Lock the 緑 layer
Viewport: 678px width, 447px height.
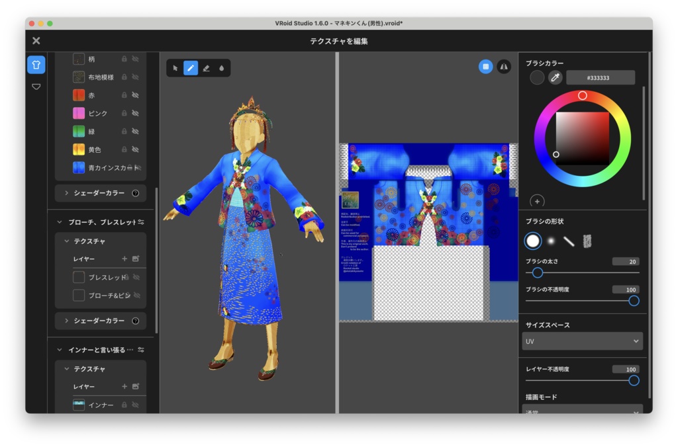click(x=124, y=132)
